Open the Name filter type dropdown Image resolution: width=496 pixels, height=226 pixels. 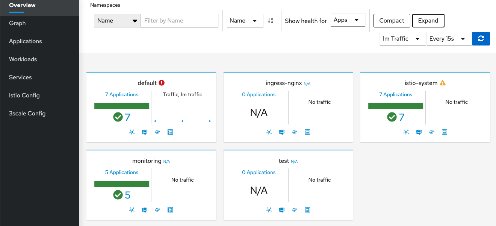117,21
